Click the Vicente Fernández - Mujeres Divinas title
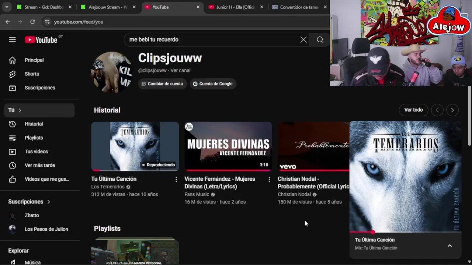 [220, 183]
